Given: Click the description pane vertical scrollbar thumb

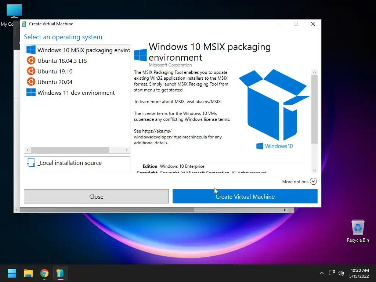Looking at the screenshot, I should [314, 109].
